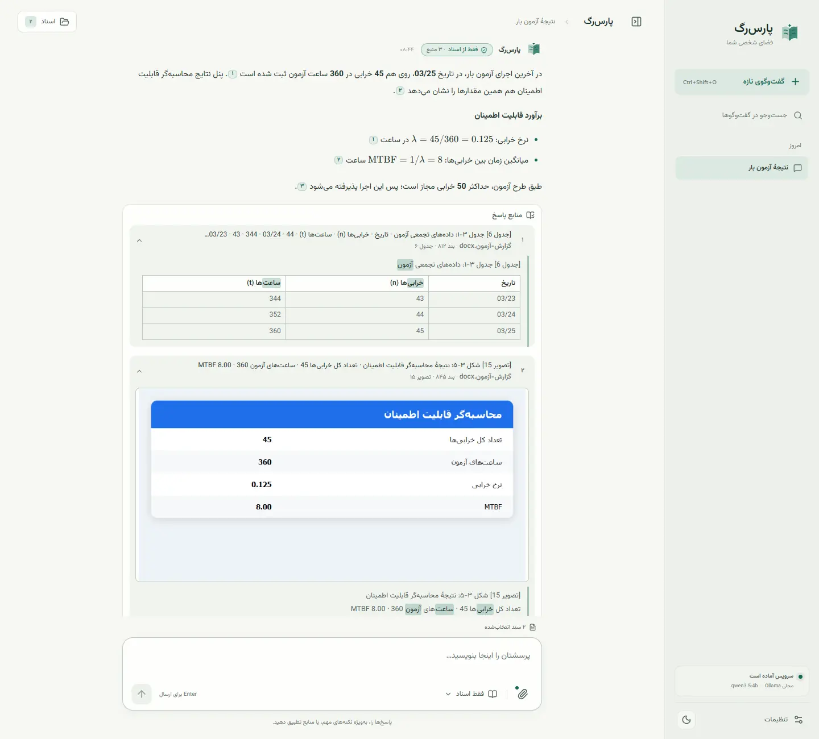Click the send arrow button
Viewport: 819px width, 739px height.
pyautogui.click(x=142, y=694)
